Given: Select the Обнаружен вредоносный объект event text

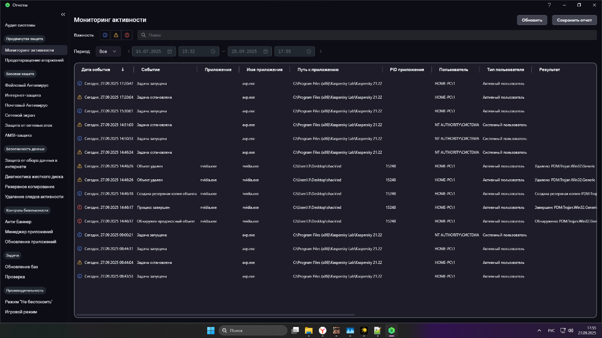Looking at the screenshot, I should tap(166, 221).
